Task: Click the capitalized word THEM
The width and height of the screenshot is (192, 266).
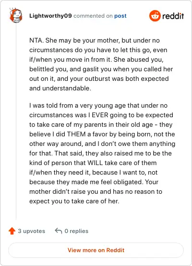Action: (x=76, y=134)
